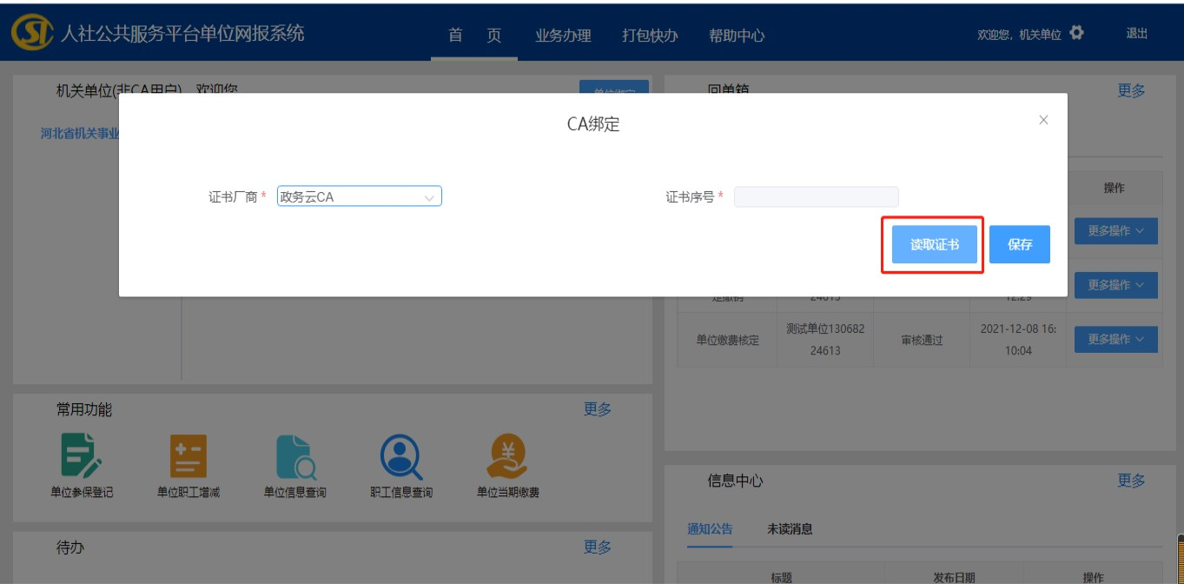This screenshot has height=584, width=1184.
Task: Click 更多 link in 信息中心 panel
Action: point(1131,481)
